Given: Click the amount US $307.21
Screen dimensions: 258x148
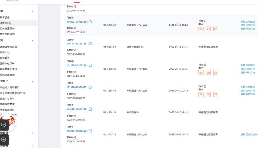Looking at the screenshot, I should [110, 47].
